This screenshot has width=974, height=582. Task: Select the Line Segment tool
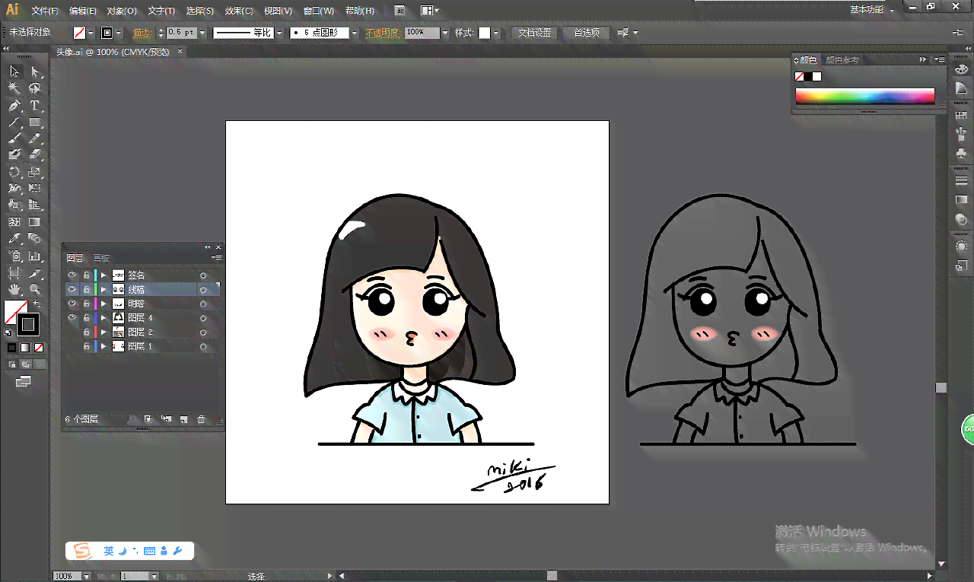click(14, 122)
